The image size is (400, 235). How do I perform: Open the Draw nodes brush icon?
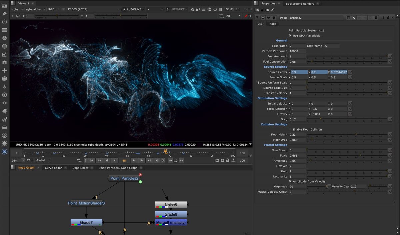tap(5, 14)
